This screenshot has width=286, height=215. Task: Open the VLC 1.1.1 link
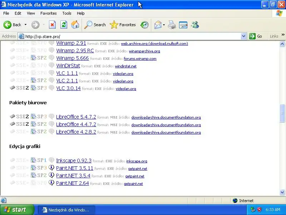(67, 73)
